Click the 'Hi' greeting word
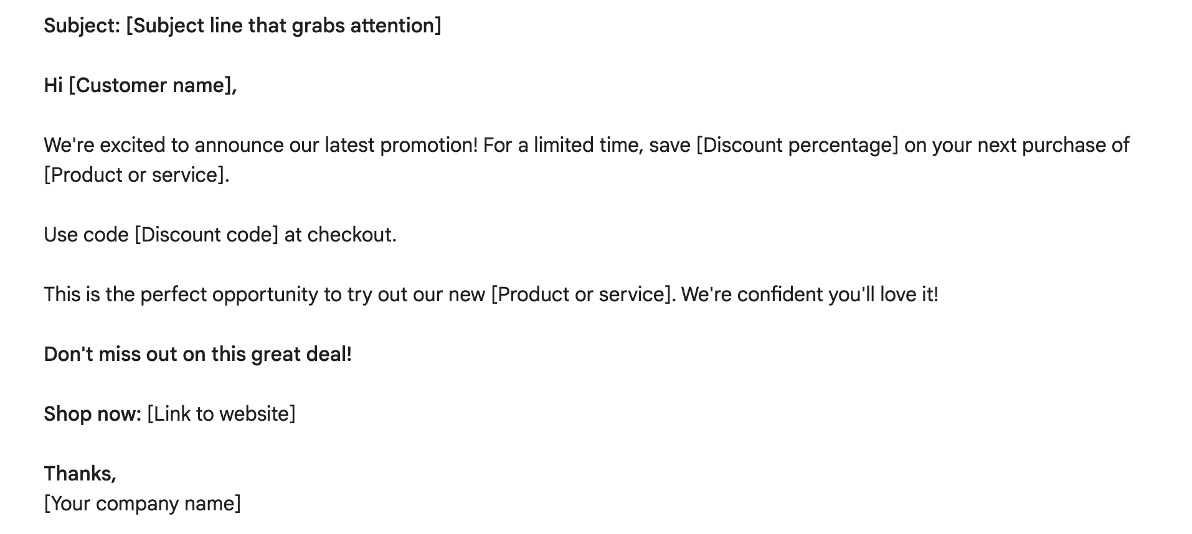1192x534 pixels. tap(53, 85)
